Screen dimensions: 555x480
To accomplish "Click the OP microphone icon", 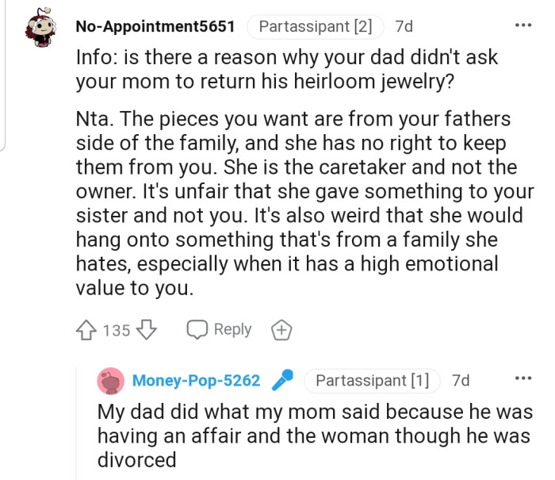I will 281,382.
